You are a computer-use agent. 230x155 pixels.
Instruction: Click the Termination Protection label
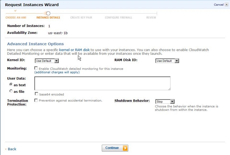pos(18,102)
